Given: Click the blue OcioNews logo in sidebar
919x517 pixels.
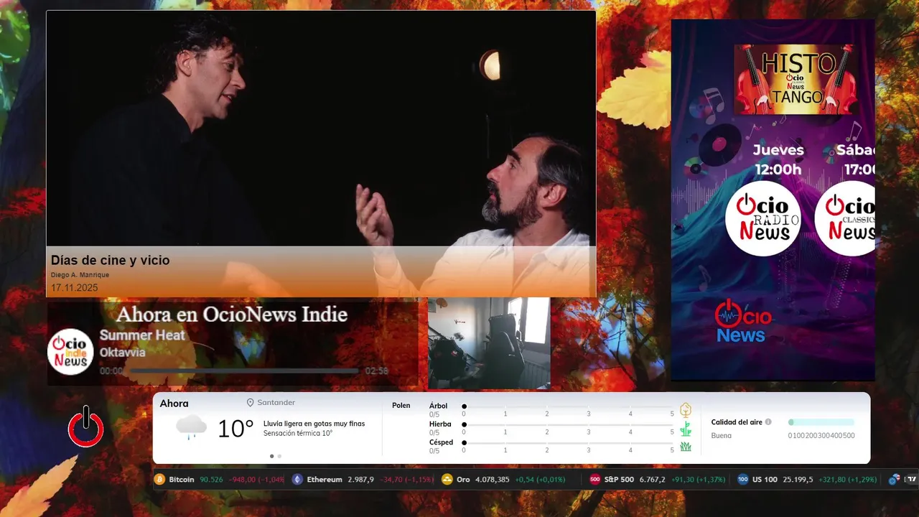Looking at the screenshot, I should [744, 321].
